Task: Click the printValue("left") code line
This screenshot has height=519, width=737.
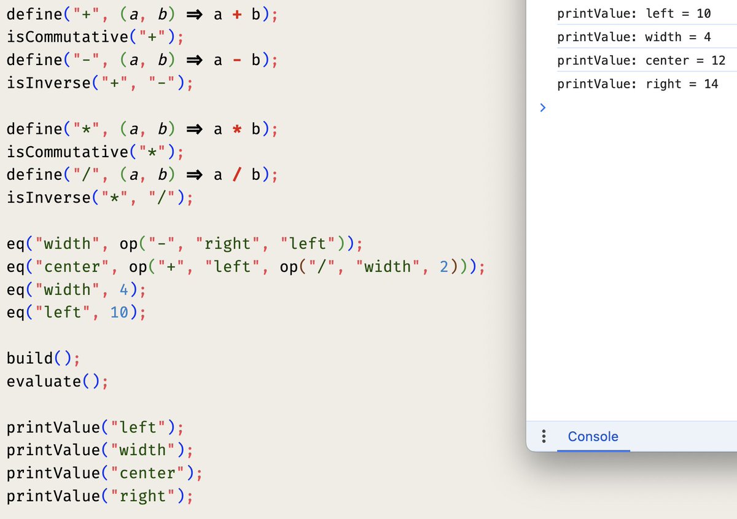Action: [x=95, y=427]
